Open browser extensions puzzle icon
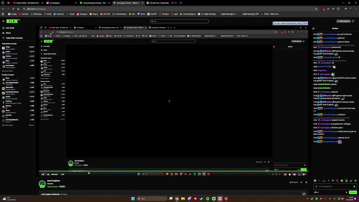The width and height of the screenshot is (359, 202). click(x=338, y=9)
